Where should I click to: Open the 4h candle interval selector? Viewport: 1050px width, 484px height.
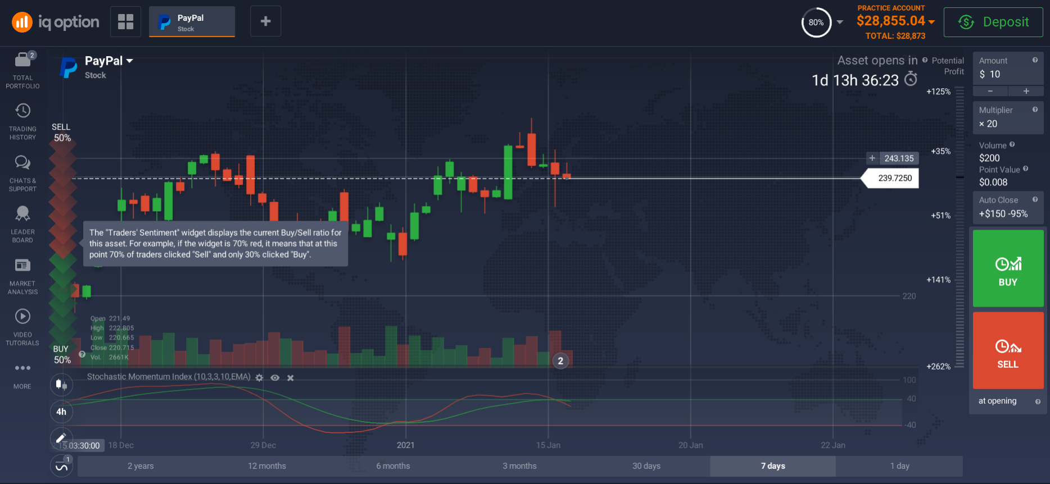pos(61,412)
